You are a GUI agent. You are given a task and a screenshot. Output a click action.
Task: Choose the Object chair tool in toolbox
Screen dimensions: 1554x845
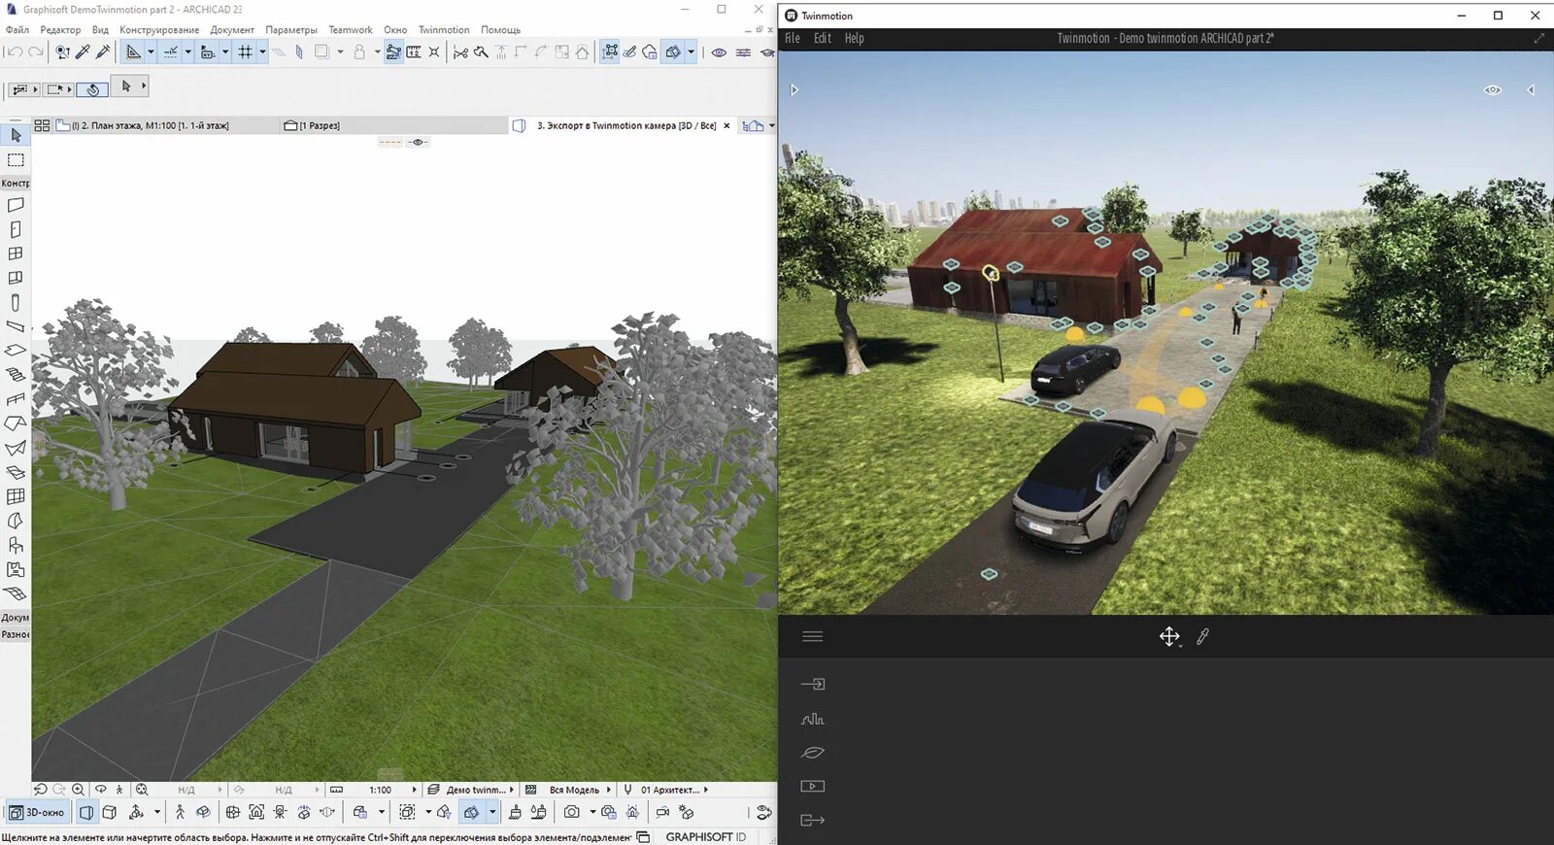[16, 545]
